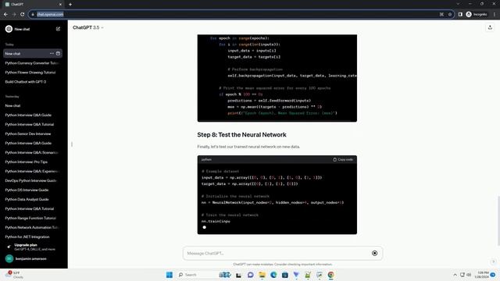Open Python Network Automation chat
Image resolution: width=500 pixels, height=281 pixels.
[32, 227]
